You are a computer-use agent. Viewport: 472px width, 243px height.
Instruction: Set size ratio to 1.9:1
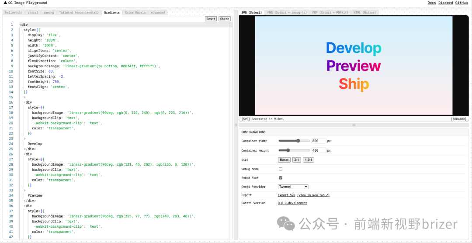308,160
